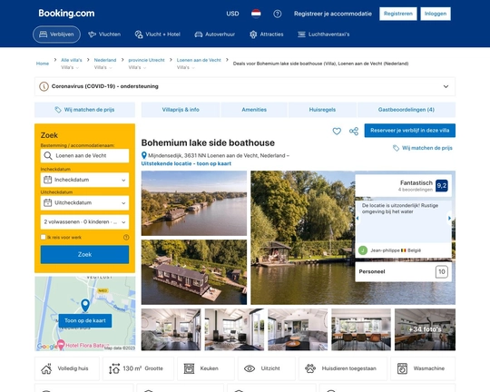
Task: Click the Uitzicht eye icon
Action: pyautogui.click(x=250, y=369)
